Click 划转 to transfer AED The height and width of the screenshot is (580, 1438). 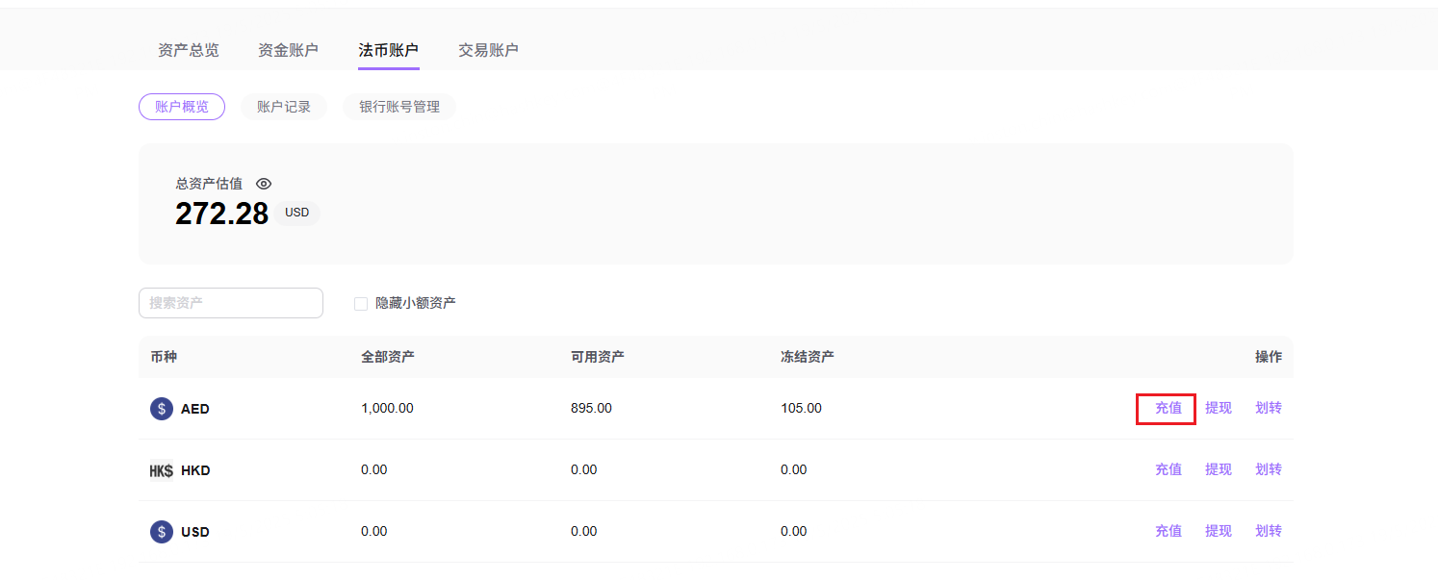point(1269,408)
